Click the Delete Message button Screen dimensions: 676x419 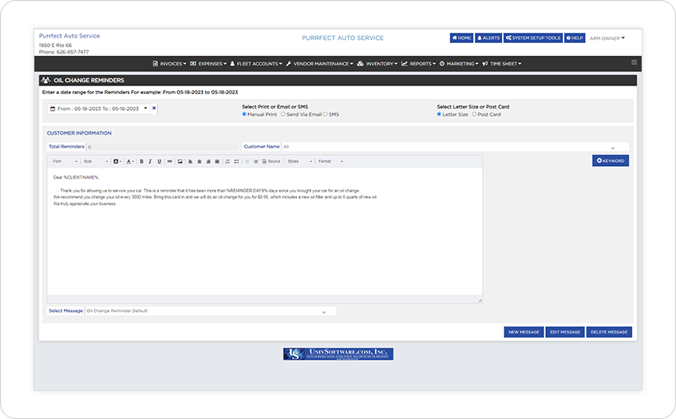[x=609, y=332]
